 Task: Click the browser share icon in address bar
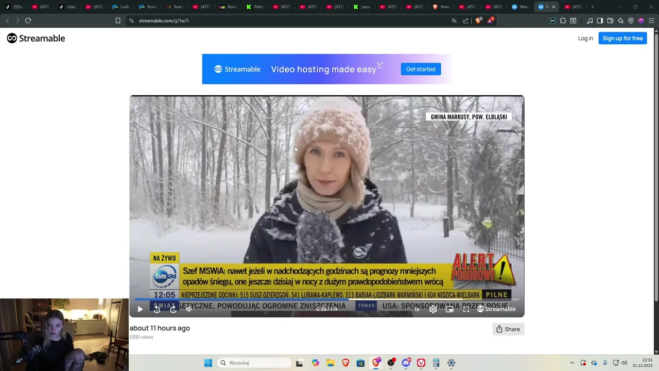click(466, 21)
